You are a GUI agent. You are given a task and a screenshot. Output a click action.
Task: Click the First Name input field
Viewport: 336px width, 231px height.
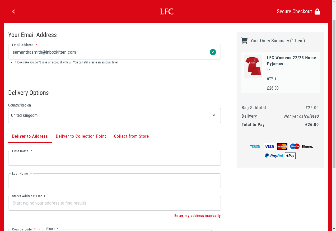114,159
